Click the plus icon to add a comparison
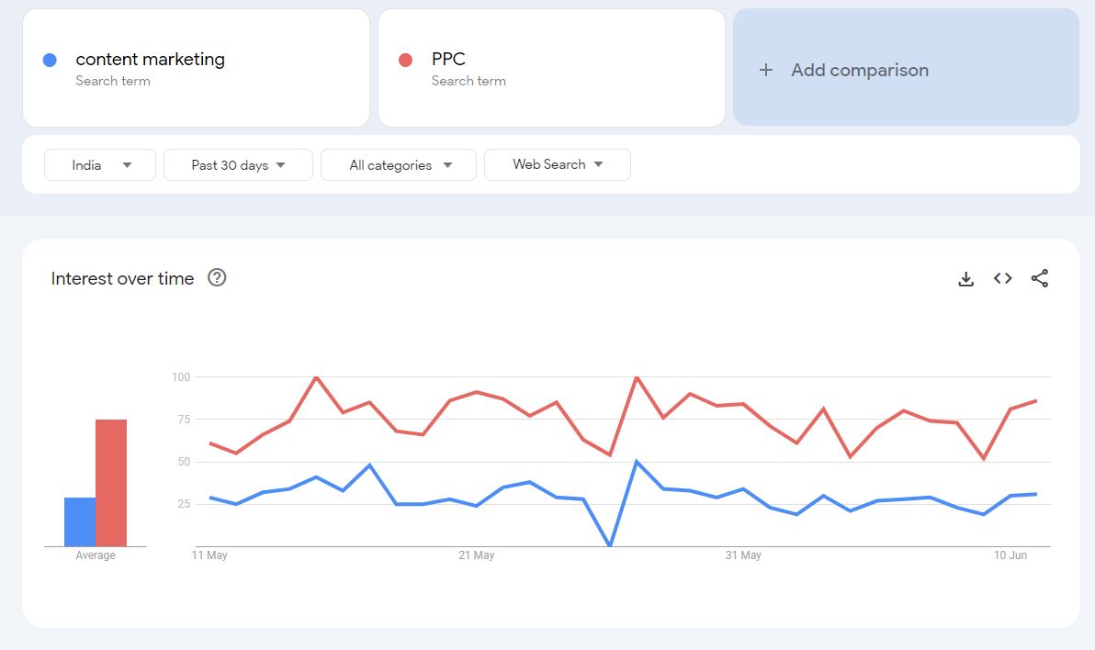 pyautogui.click(x=765, y=69)
